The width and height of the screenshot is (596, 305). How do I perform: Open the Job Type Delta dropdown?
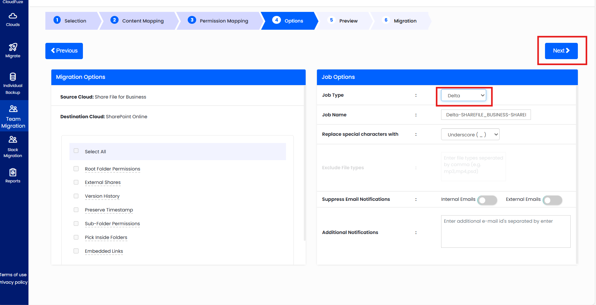point(464,95)
